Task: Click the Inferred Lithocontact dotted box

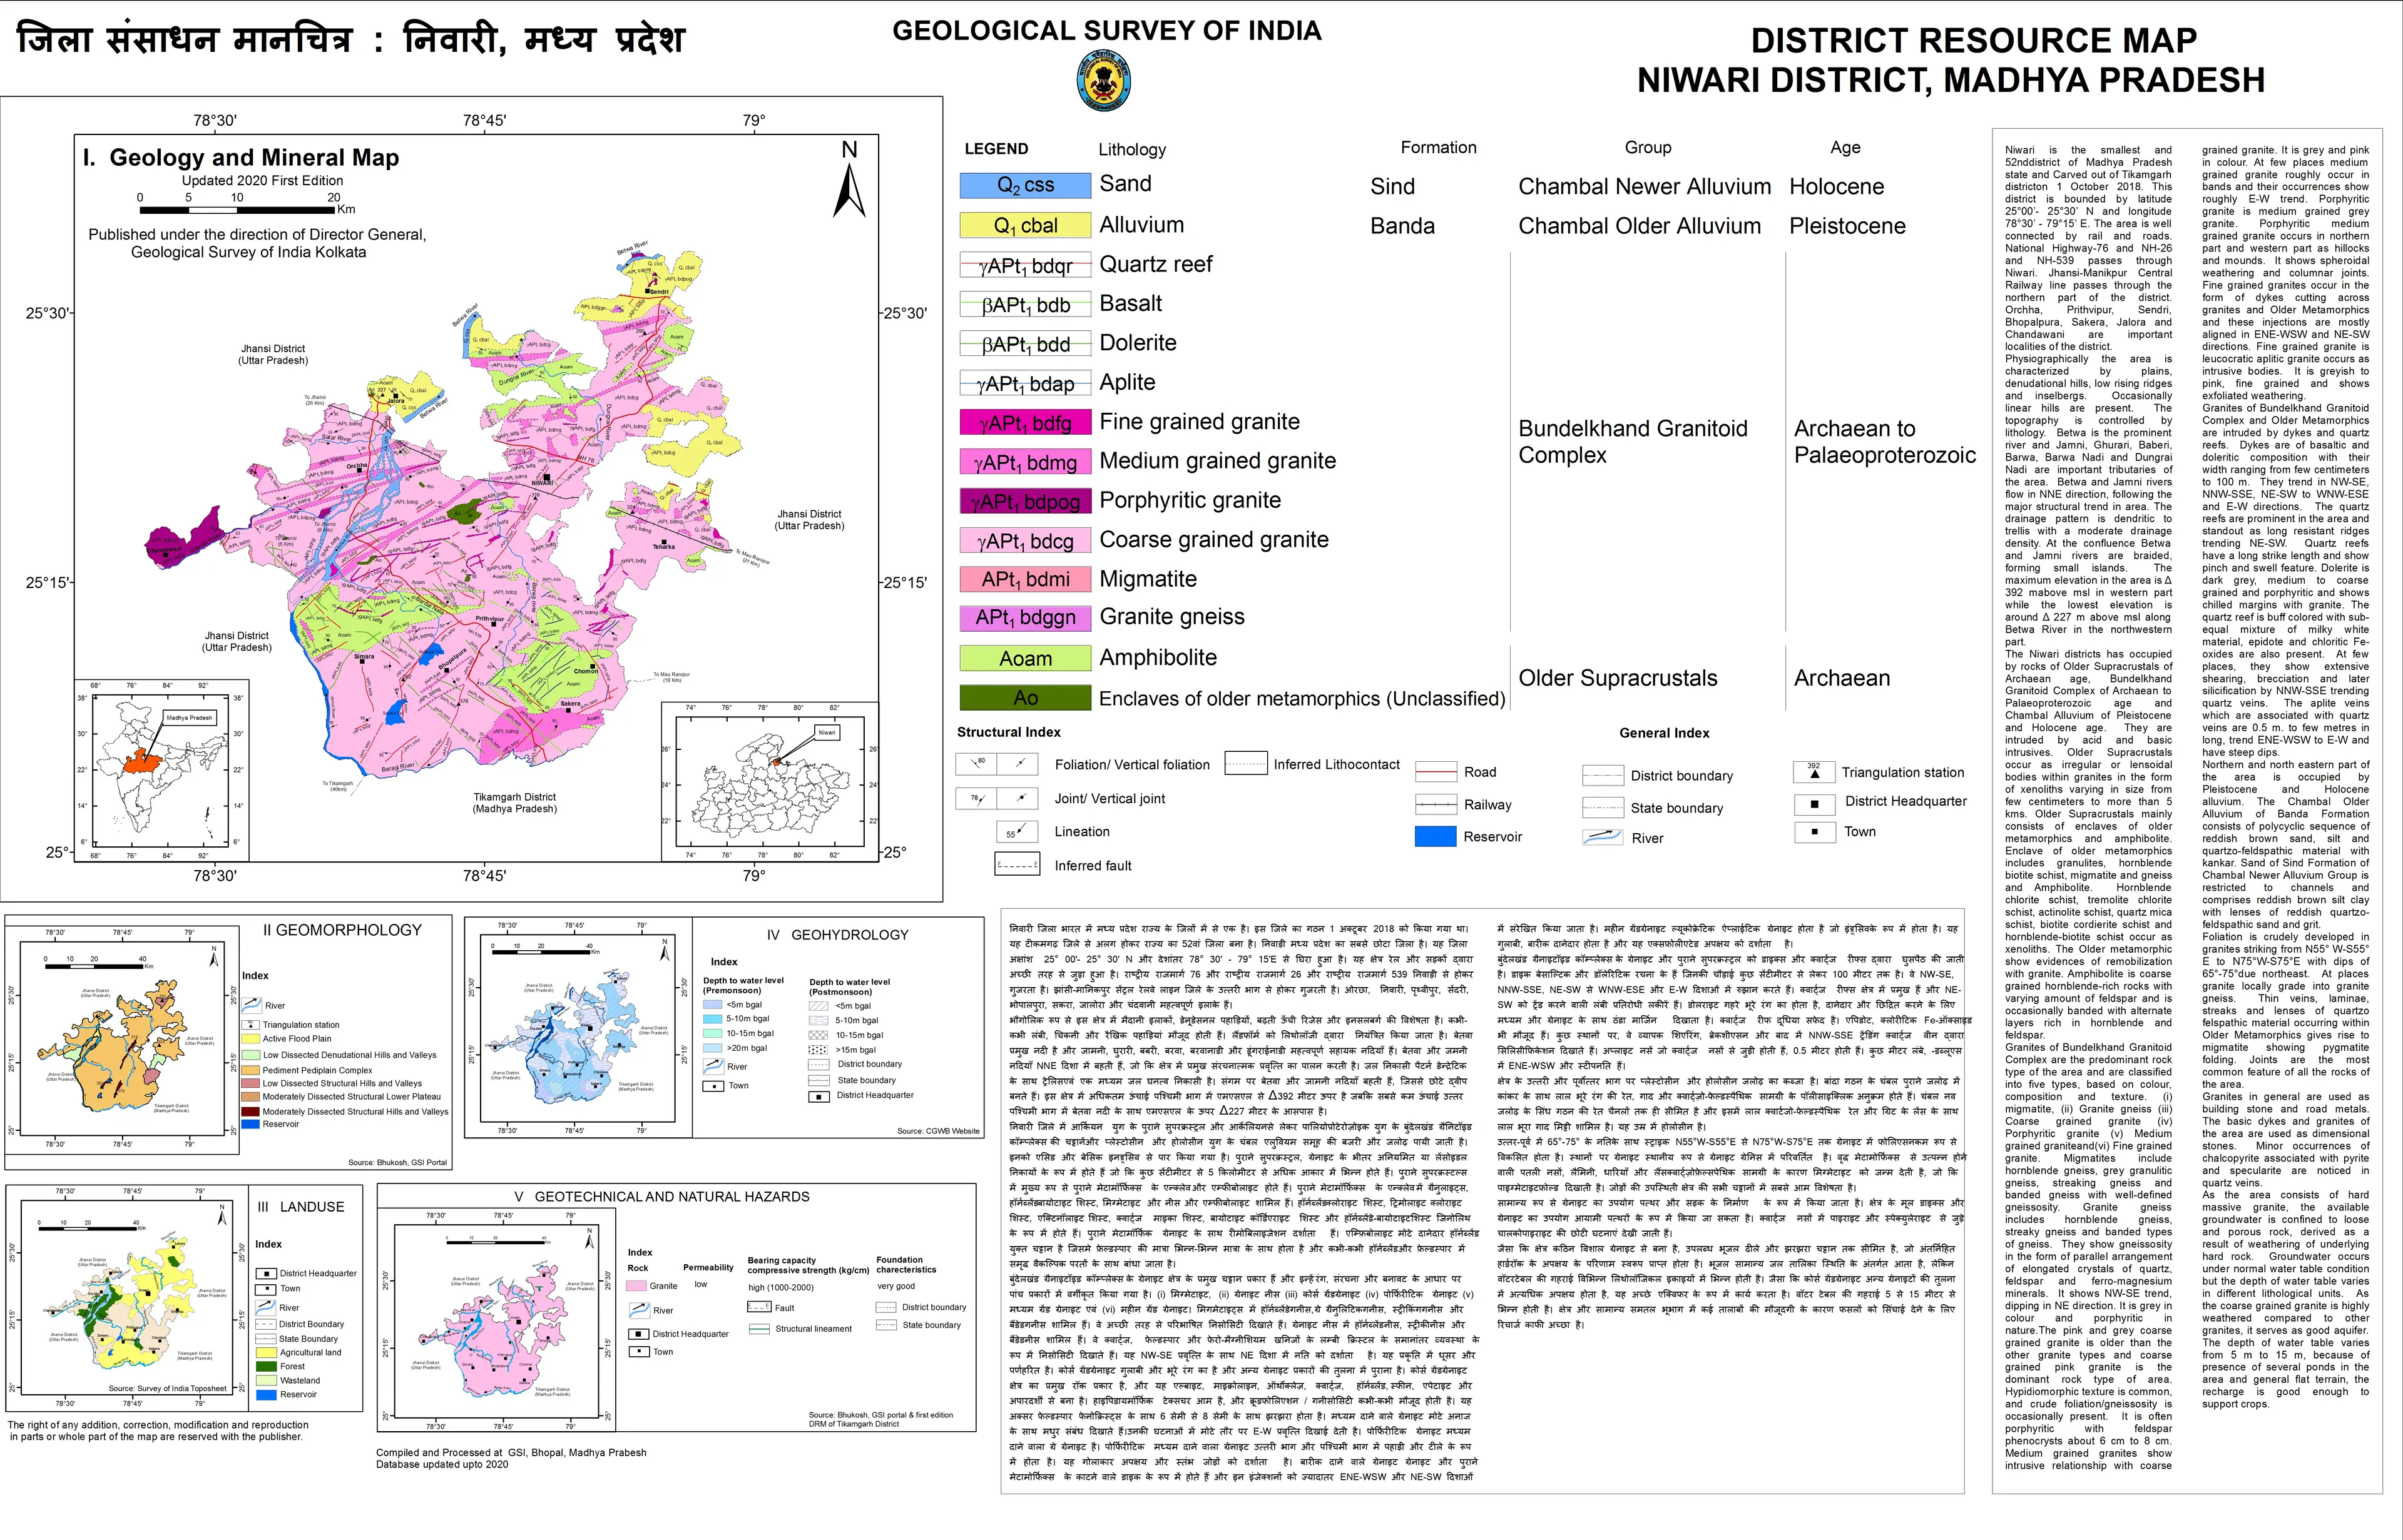Action: click(x=1245, y=764)
